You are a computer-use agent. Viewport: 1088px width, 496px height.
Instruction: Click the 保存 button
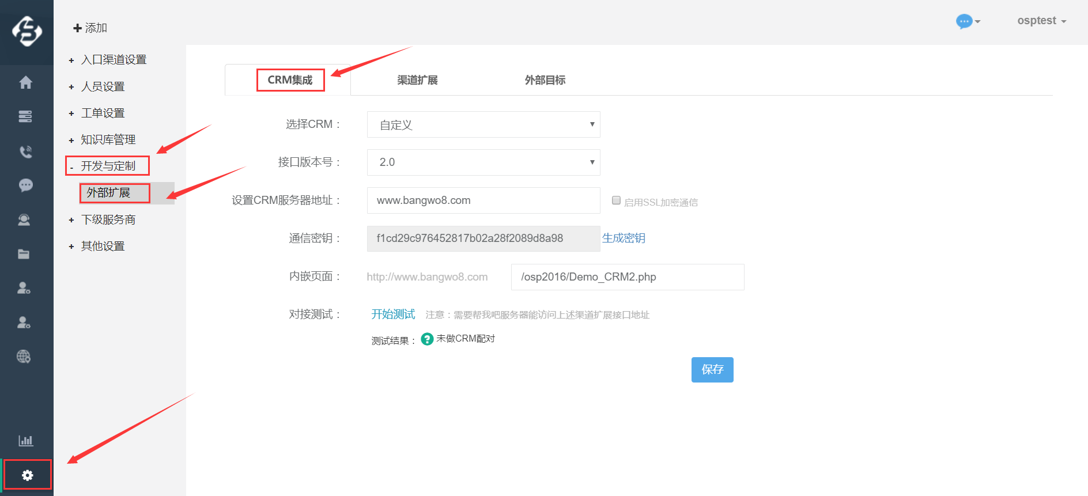712,369
